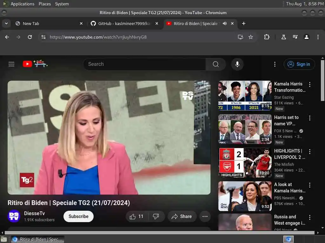The width and height of the screenshot is (325, 243).
Task: Close the GitHub tab
Action: coord(157,23)
